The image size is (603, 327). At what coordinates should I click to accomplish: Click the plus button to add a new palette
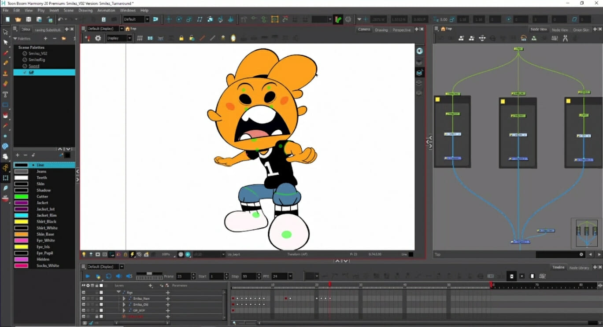[x=46, y=38]
